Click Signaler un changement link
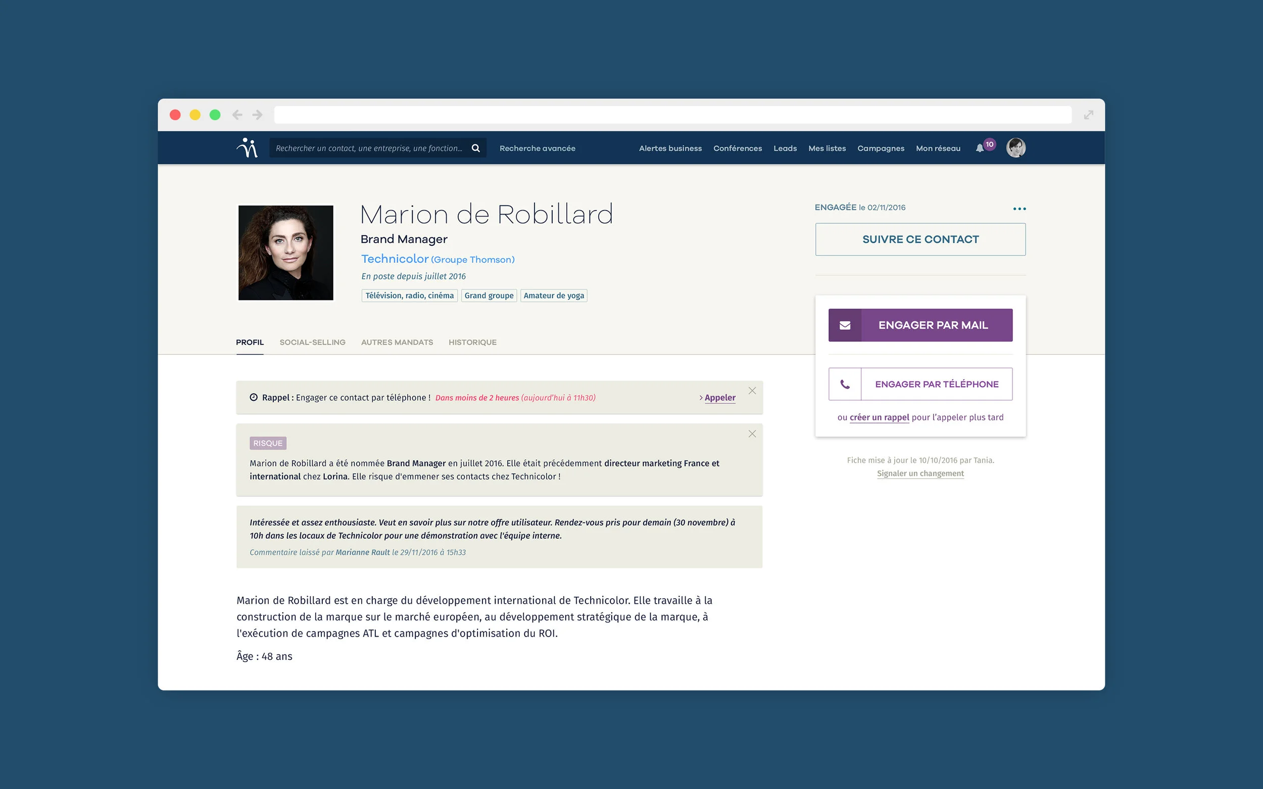The width and height of the screenshot is (1263, 789). [x=920, y=474]
